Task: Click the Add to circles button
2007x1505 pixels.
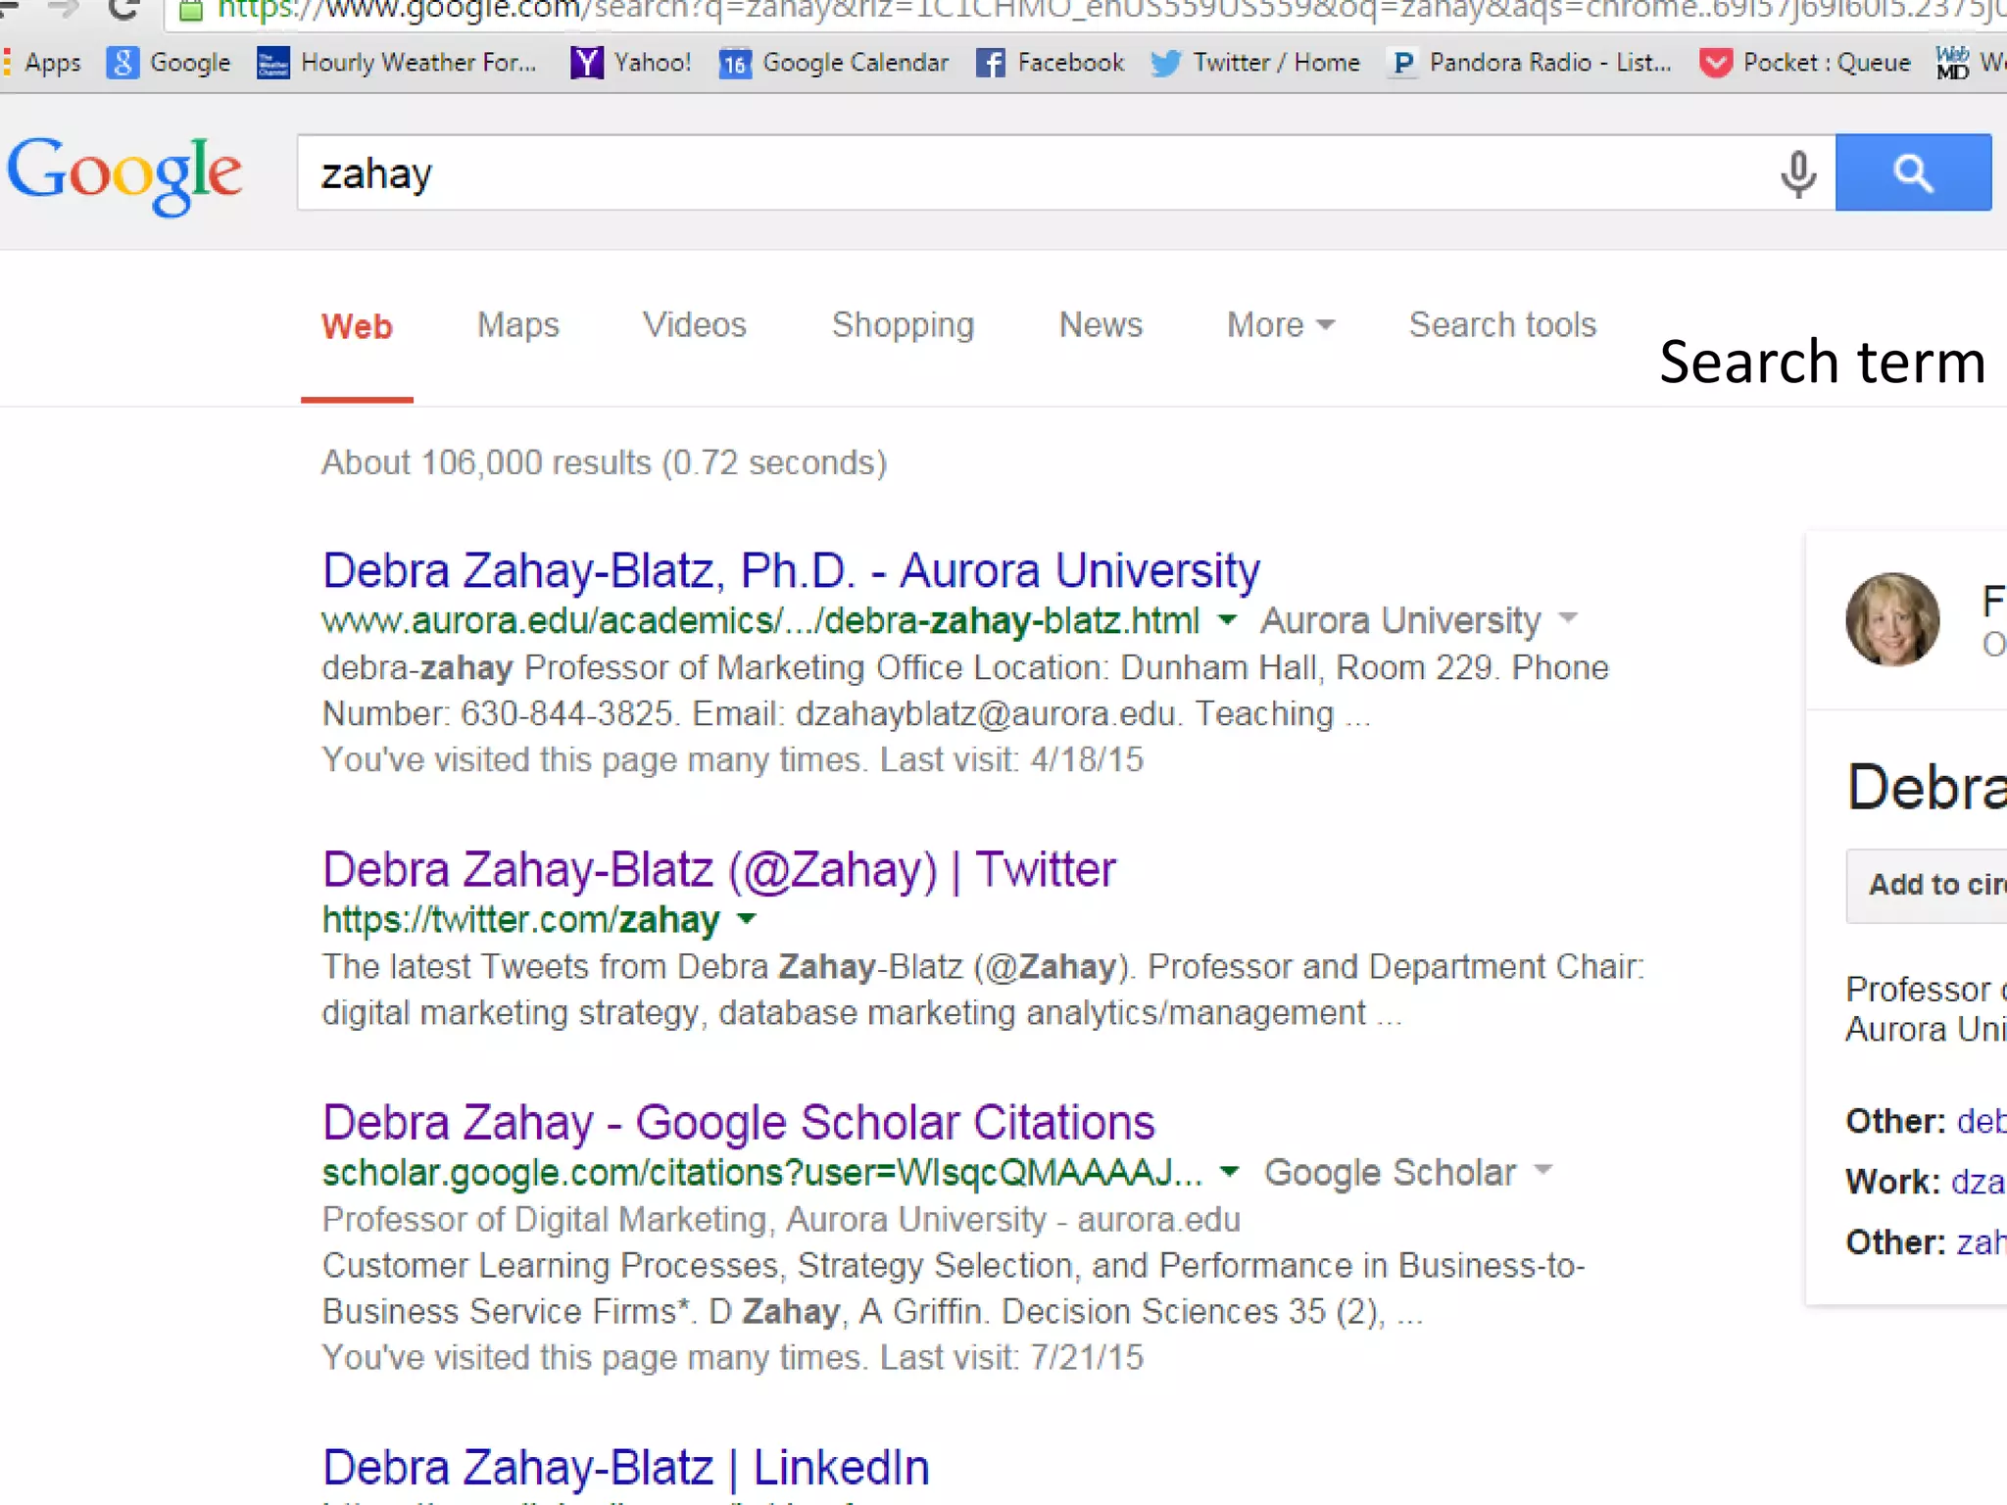Action: pos(1927,885)
